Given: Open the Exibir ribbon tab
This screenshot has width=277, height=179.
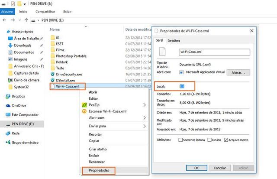Looking at the screenshot, I should pyautogui.click(x=68, y=12).
